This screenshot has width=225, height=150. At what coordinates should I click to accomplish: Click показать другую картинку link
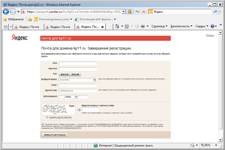tap(60, 117)
